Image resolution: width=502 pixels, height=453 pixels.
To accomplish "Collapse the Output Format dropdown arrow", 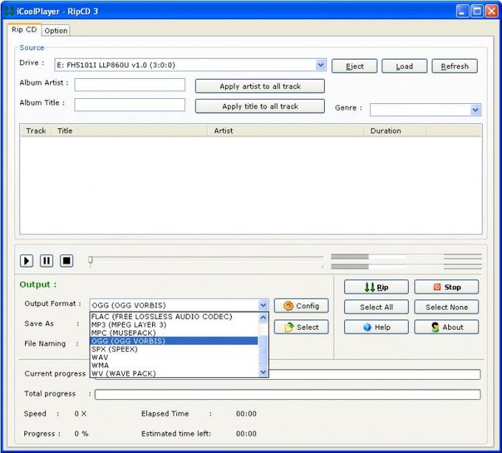I will (x=263, y=305).
